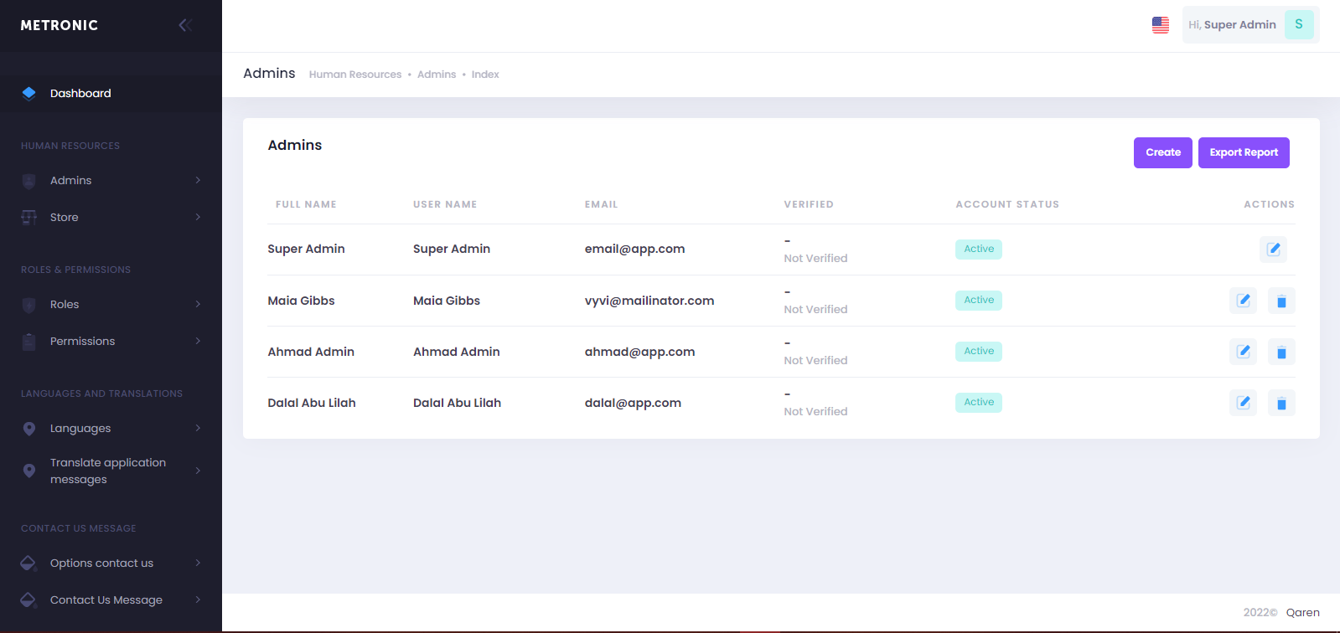This screenshot has height=633, width=1340.
Task: Click the US flag language icon
Action: 1160,25
